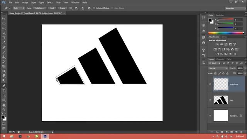Hide the object one layer
247x139 pixels.
pyautogui.click(x=210, y=84)
